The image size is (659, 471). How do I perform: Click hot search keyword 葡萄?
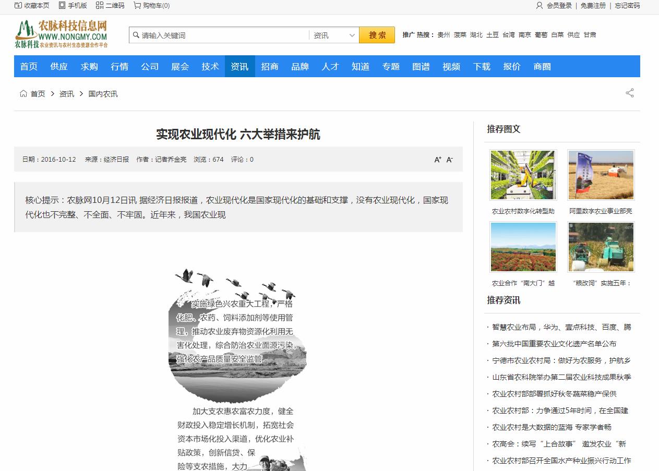point(541,35)
